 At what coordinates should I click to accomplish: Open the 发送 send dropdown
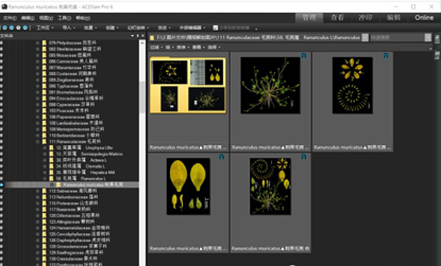[164, 27]
